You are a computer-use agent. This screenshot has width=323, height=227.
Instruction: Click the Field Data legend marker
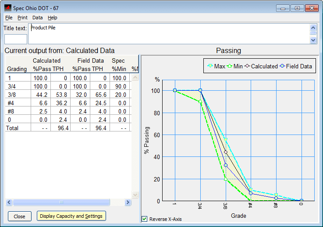pyautogui.click(x=283, y=66)
